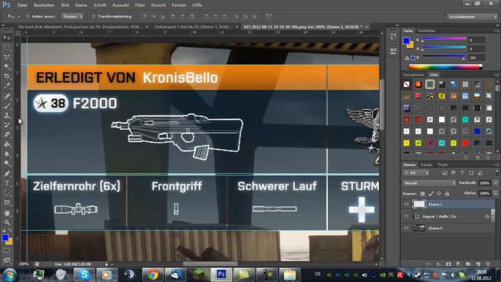Switch to the Korrekturen tab
The width and height of the screenshot is (501, 282).
point(414,75)
